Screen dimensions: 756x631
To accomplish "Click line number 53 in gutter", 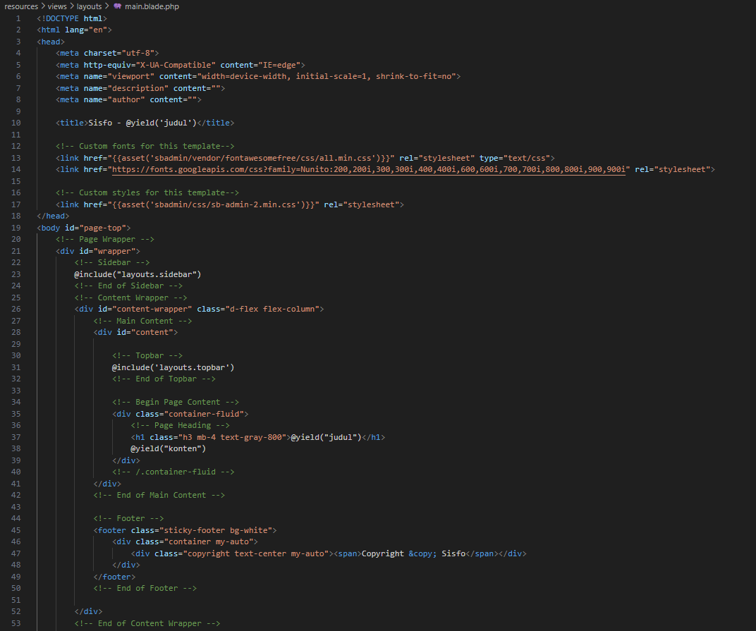I will pyautogui.click(x=16, y=623).
